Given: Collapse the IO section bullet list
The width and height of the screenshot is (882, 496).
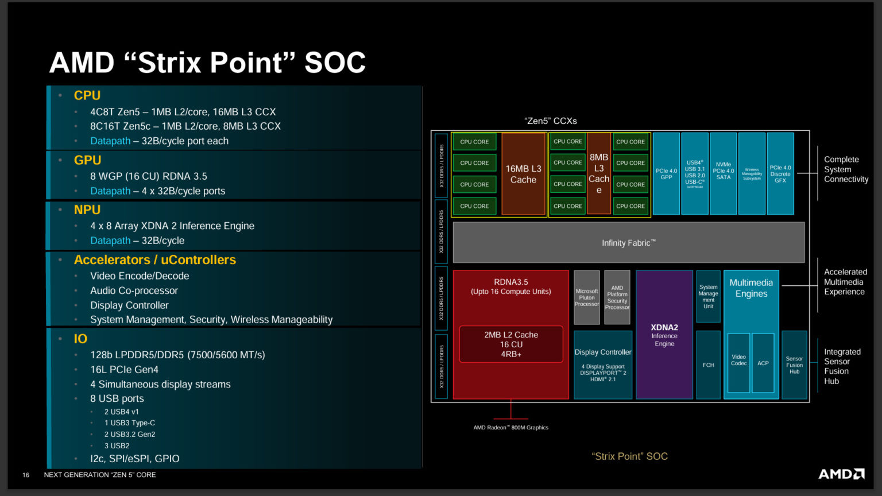Looking at the screenshot, I should [x=80, y=339].
